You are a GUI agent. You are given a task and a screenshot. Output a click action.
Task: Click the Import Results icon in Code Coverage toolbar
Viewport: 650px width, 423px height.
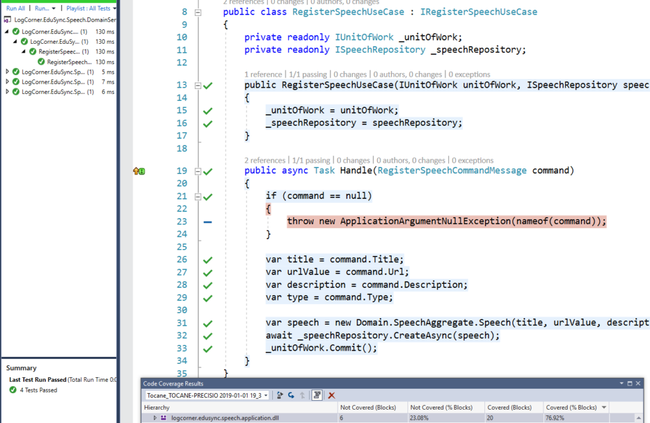click(x=279, y=395)
